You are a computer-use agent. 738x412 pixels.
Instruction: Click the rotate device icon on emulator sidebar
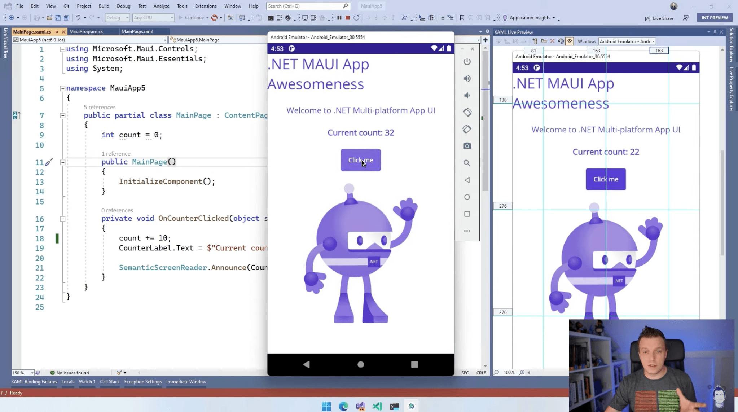tap(467, 113)
